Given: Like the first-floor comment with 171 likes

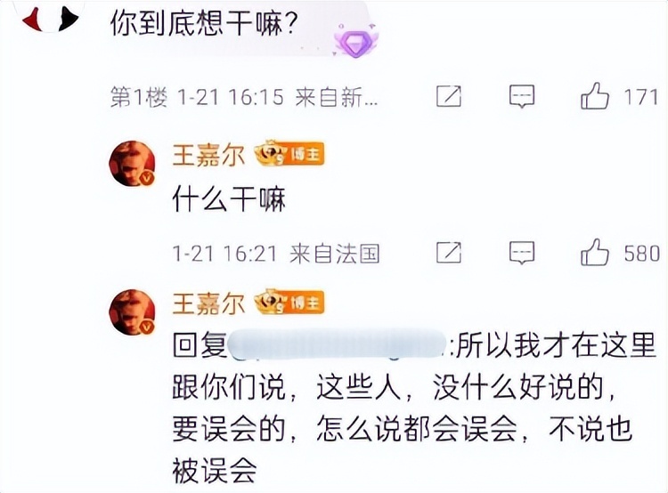Looking at the screenshot, I should (x=595, y=97).
